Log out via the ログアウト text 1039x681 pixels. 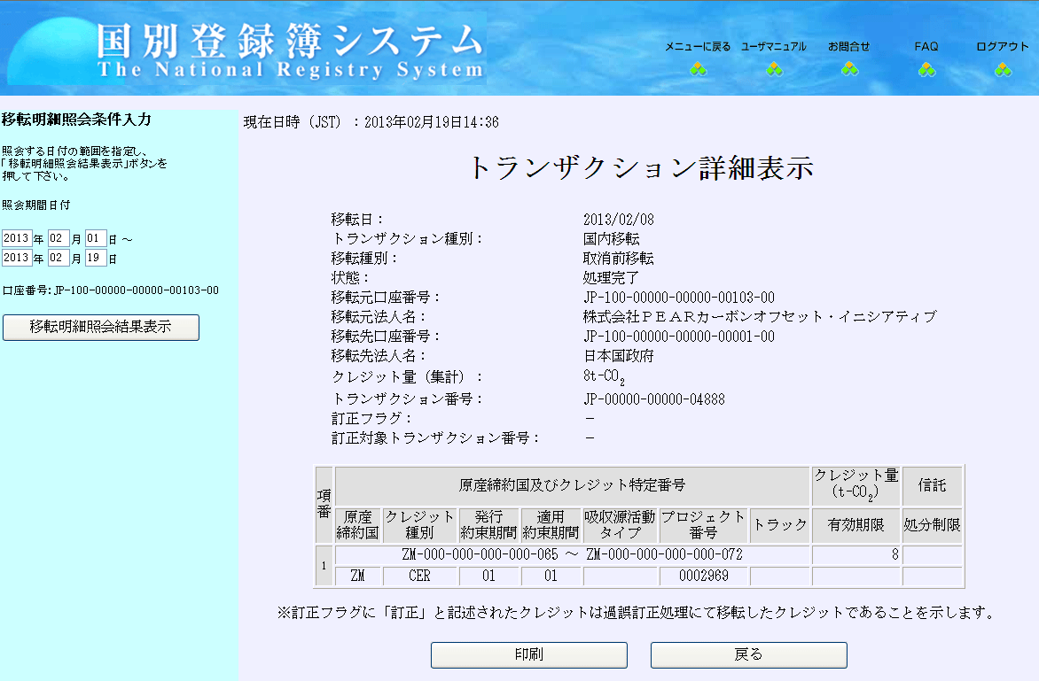1003,47
